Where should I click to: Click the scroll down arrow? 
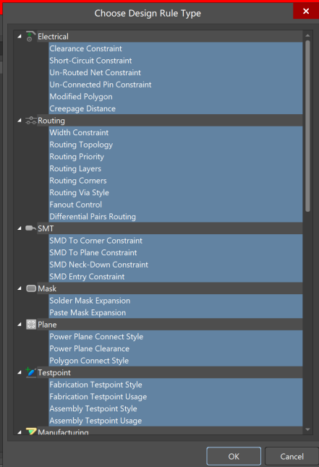(x=307, y=429)
